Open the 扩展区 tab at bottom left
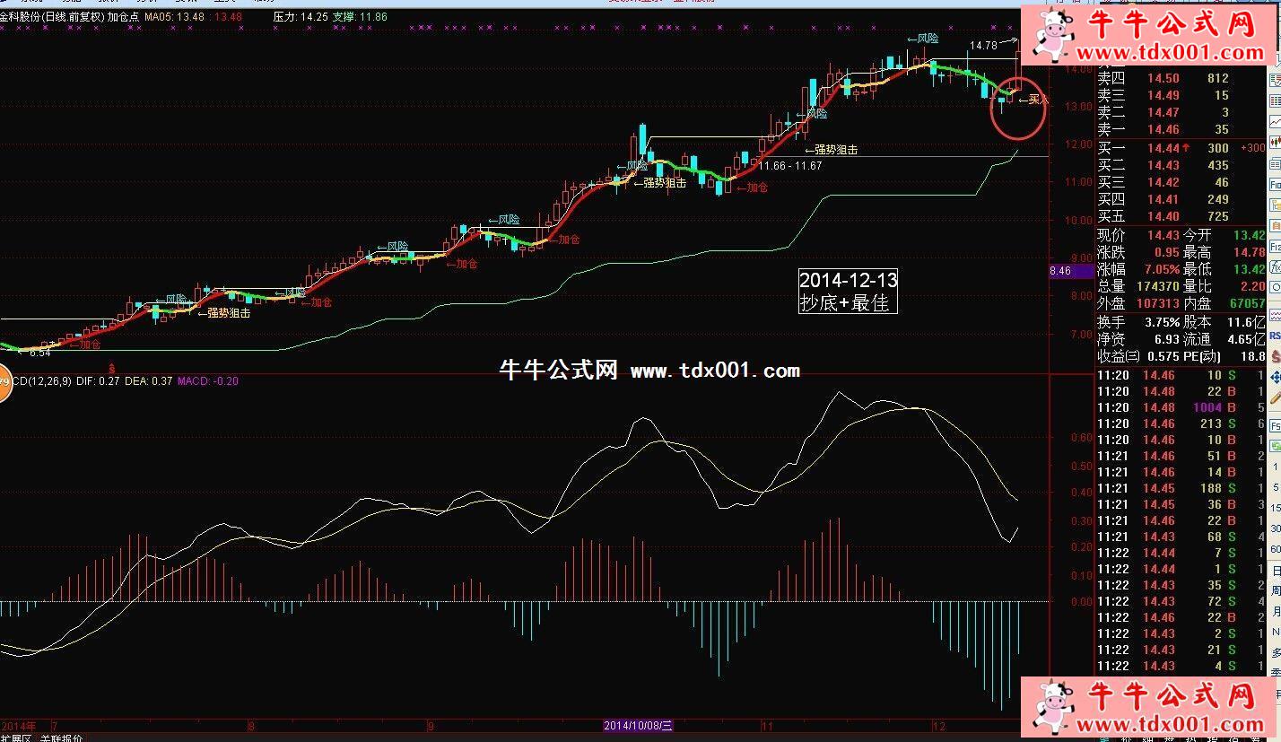Screen dimensions: 1281x742 pos(16,738)
